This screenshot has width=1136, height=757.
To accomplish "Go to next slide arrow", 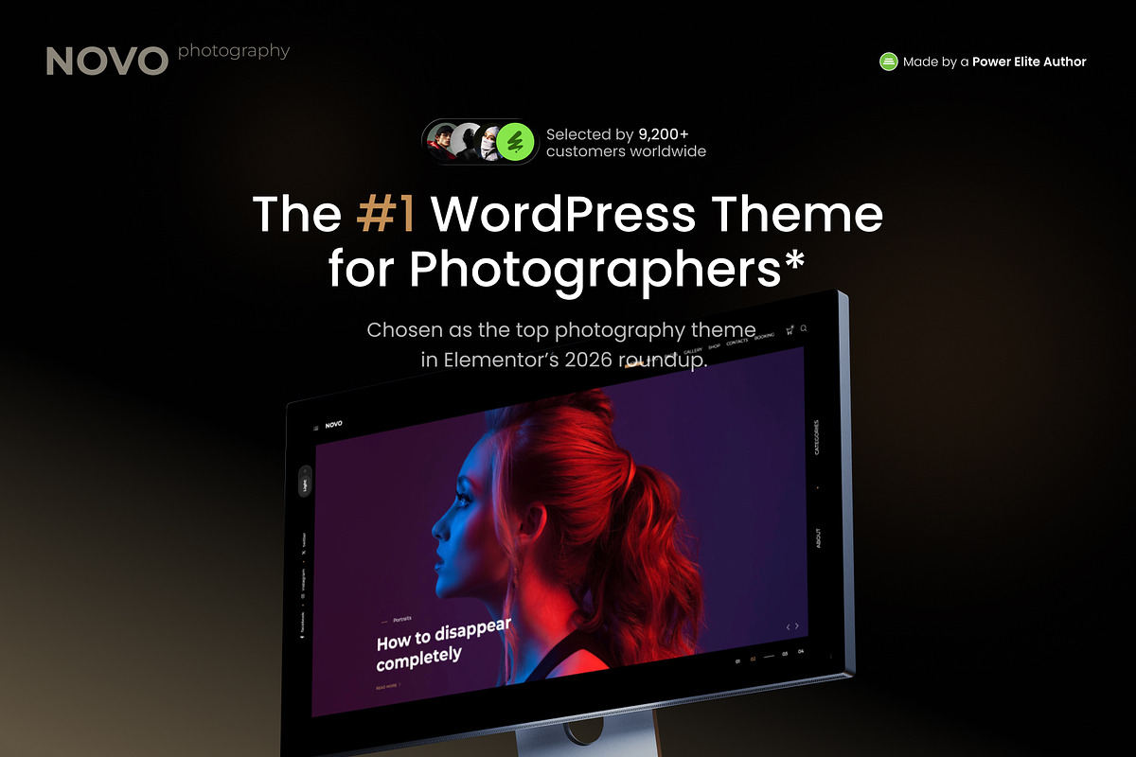I will 797,625.
